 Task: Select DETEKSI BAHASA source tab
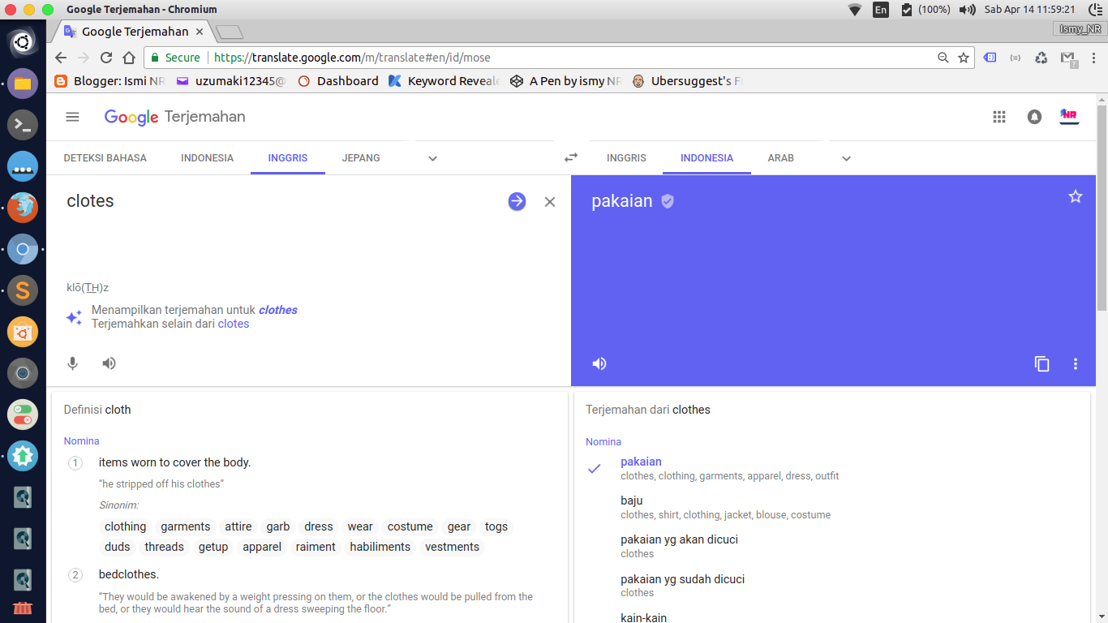click(x=105, y=158)
